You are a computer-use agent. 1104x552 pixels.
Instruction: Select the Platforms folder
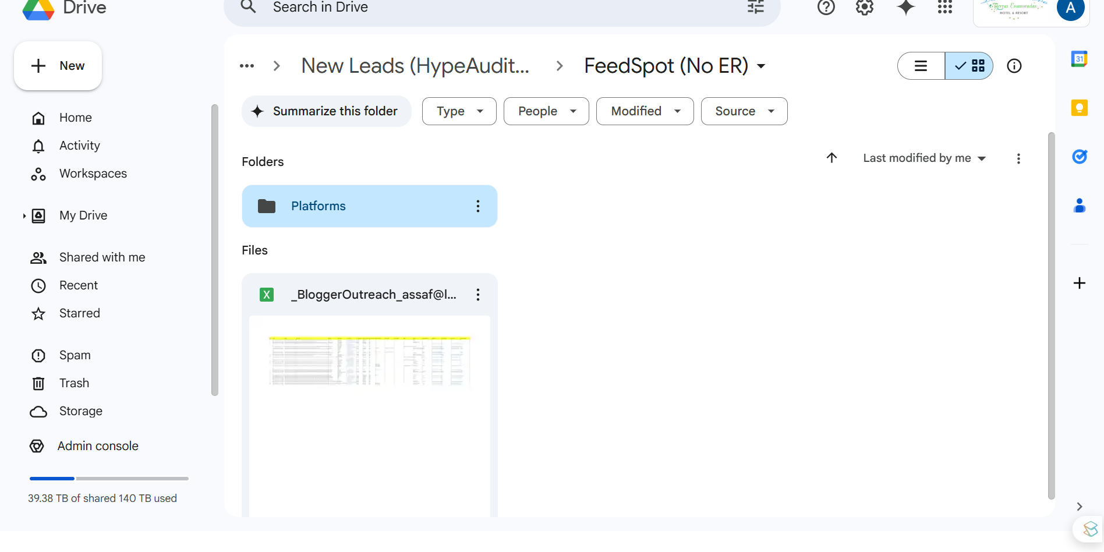pyautogui.click(x=370, y=206)
